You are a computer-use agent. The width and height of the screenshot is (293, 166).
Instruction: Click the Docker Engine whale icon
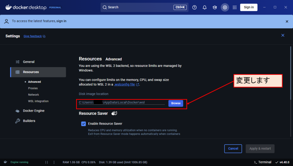[17, 111]
